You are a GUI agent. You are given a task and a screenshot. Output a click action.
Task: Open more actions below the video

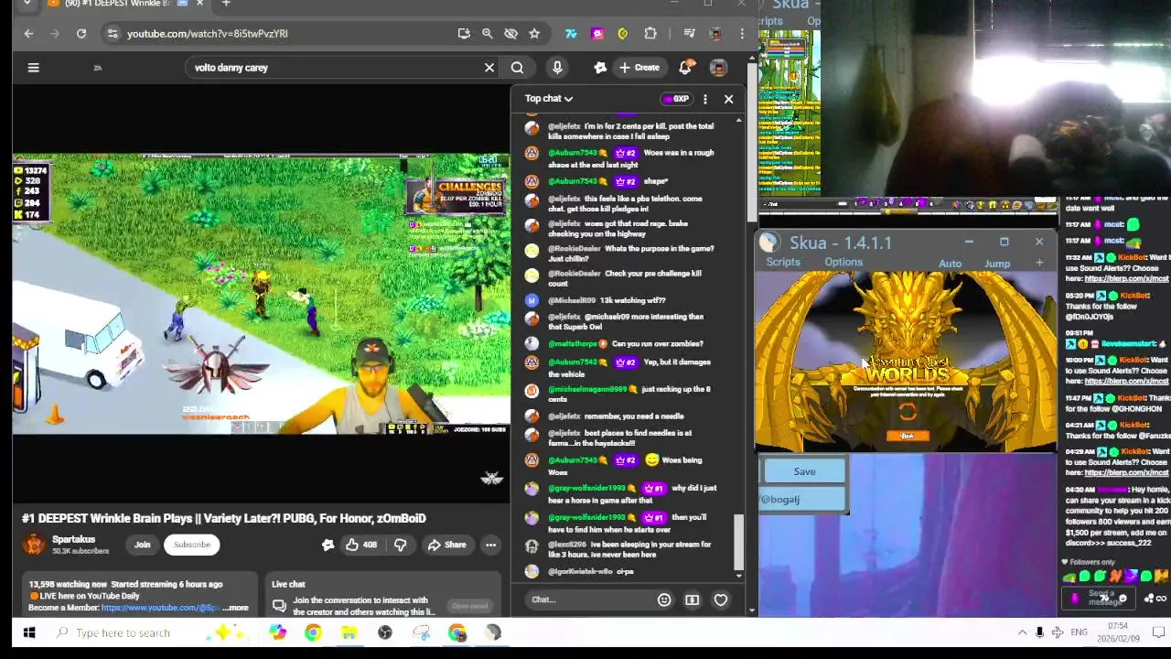[490, 545]
